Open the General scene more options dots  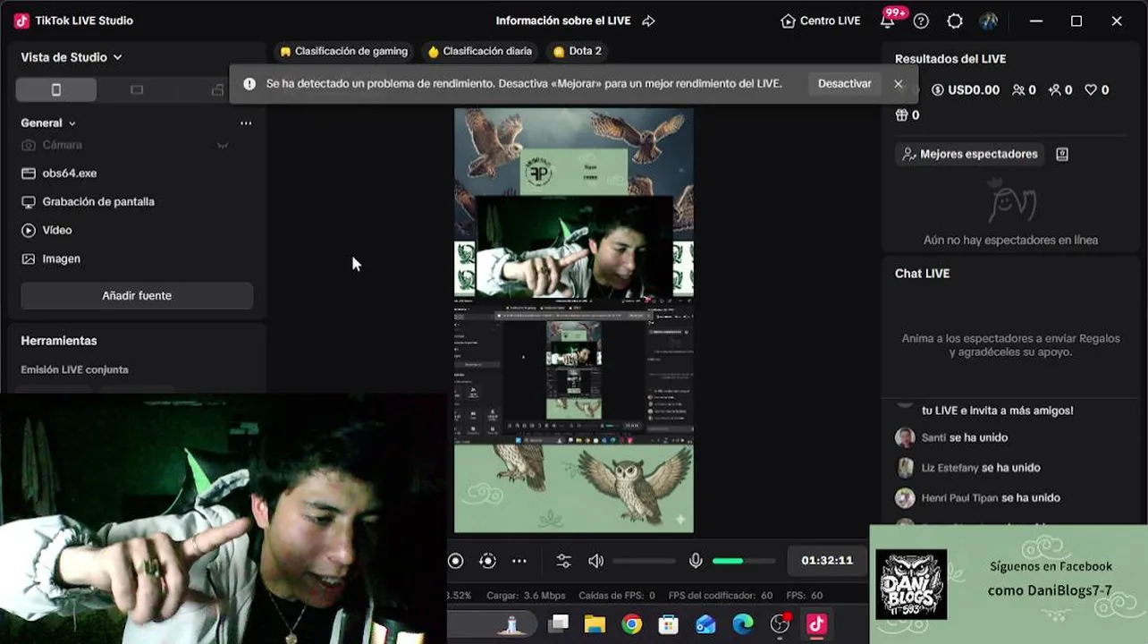[246, 123]
